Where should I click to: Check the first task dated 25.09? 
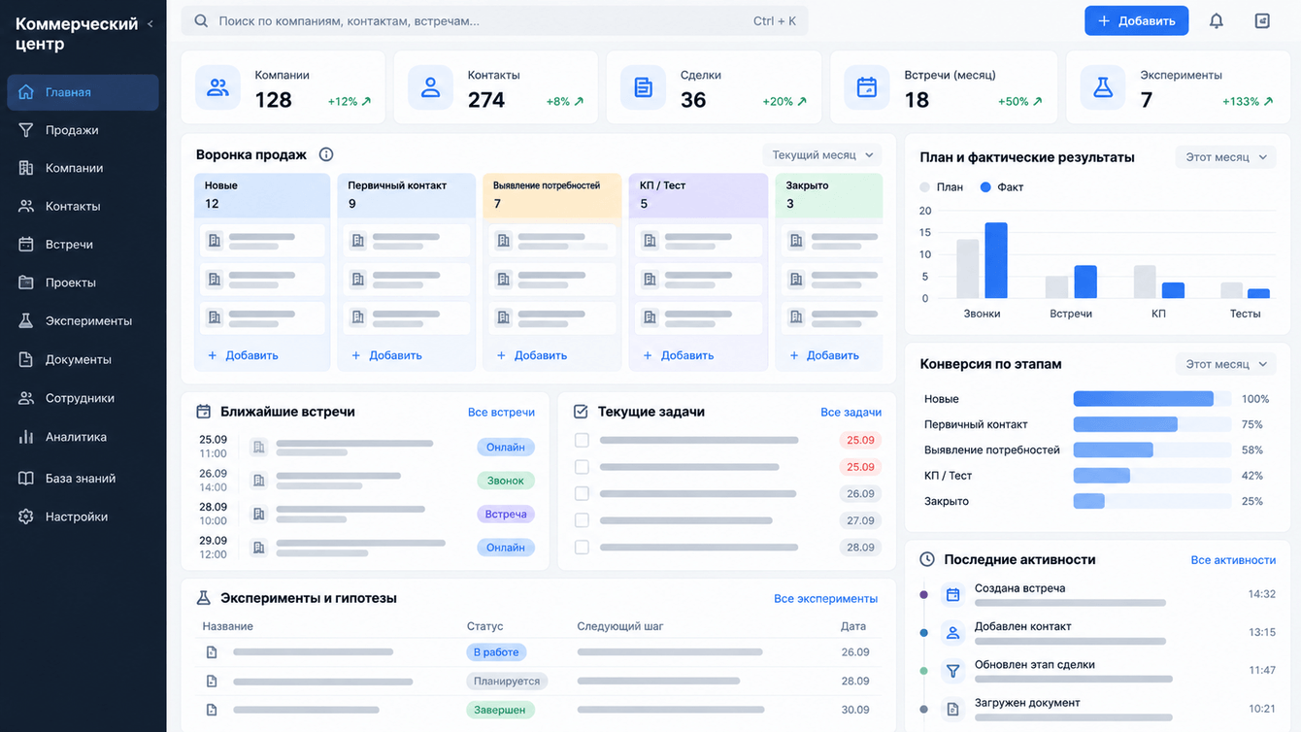tap(582, 440)
